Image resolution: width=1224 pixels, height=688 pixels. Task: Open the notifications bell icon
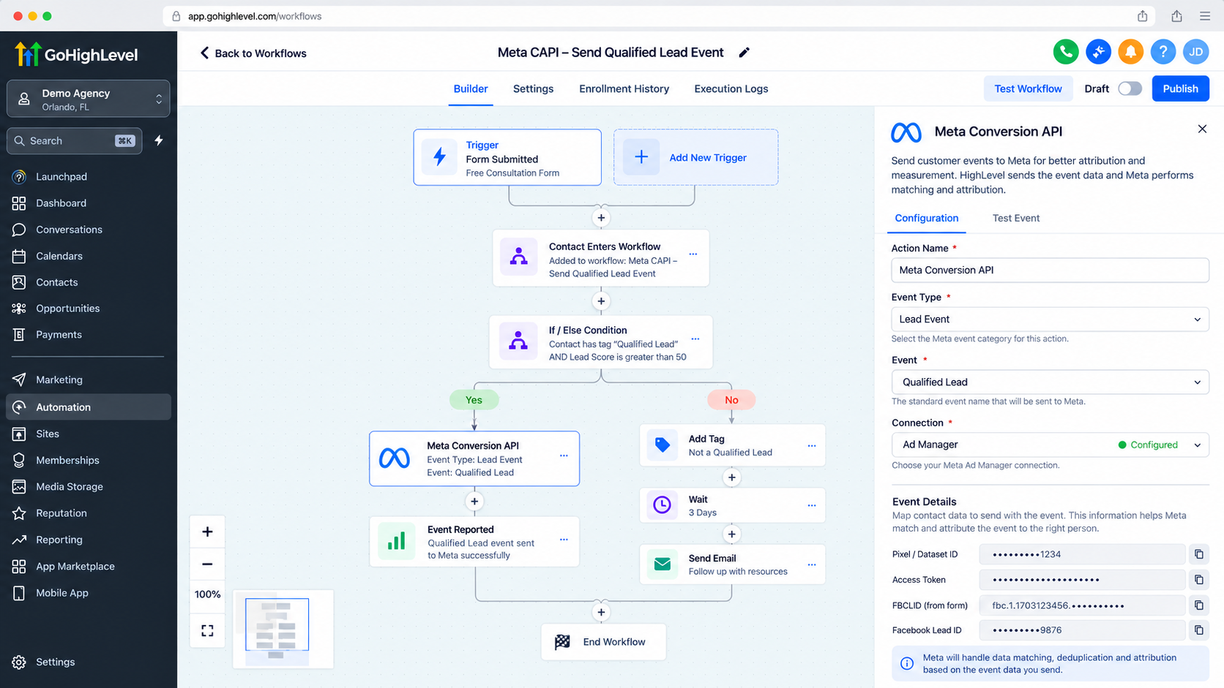[x=1130, y=52]
